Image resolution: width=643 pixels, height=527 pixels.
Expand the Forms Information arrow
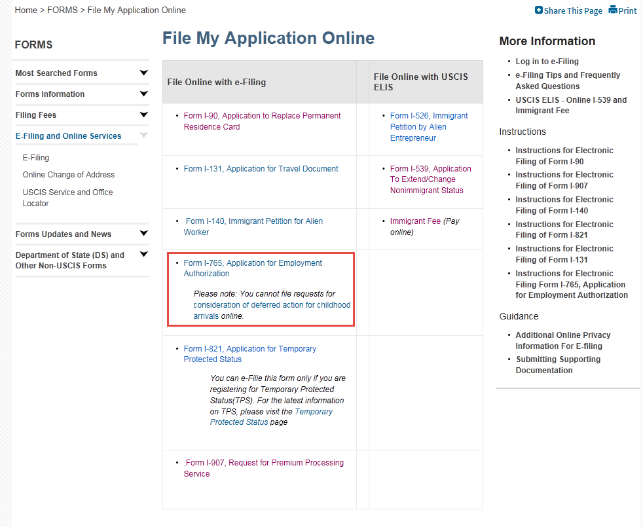coord(144,94)
